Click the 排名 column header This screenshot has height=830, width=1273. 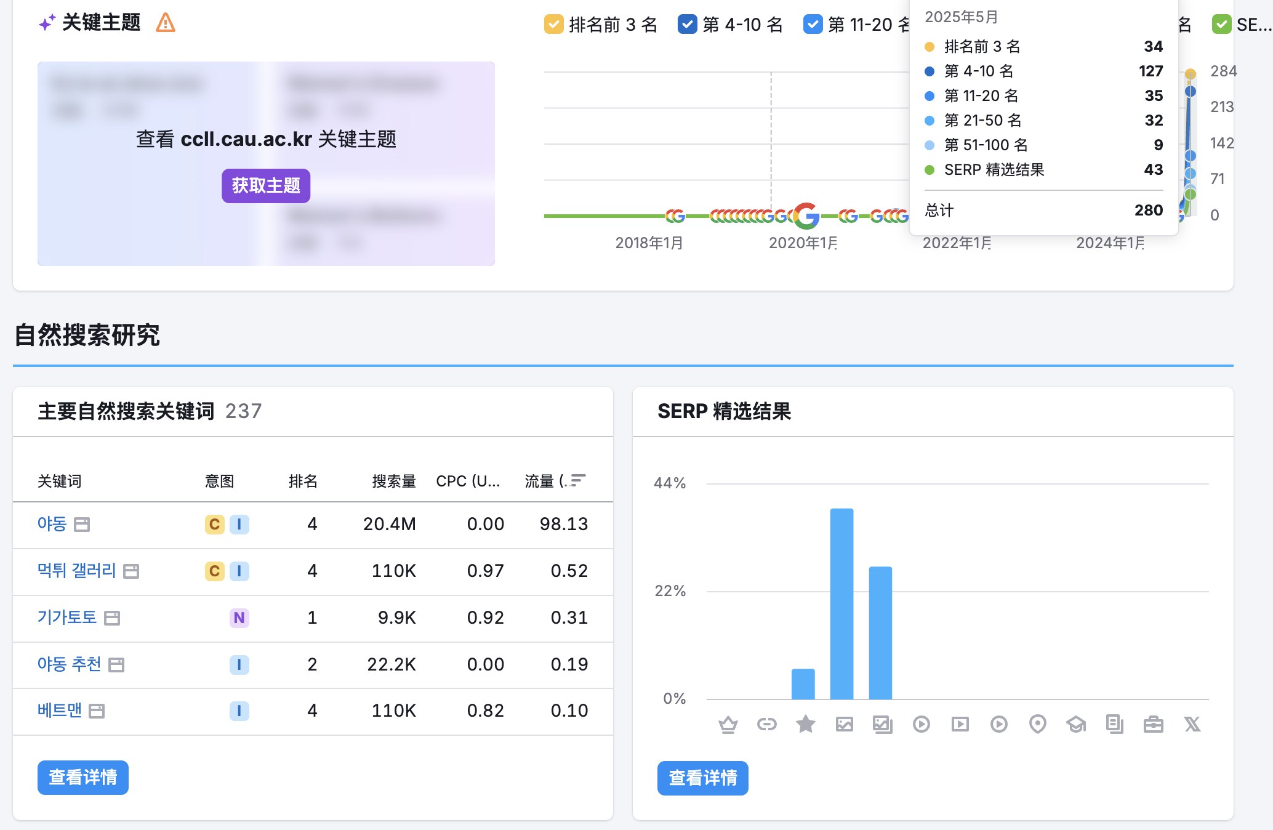click(303, 481)
